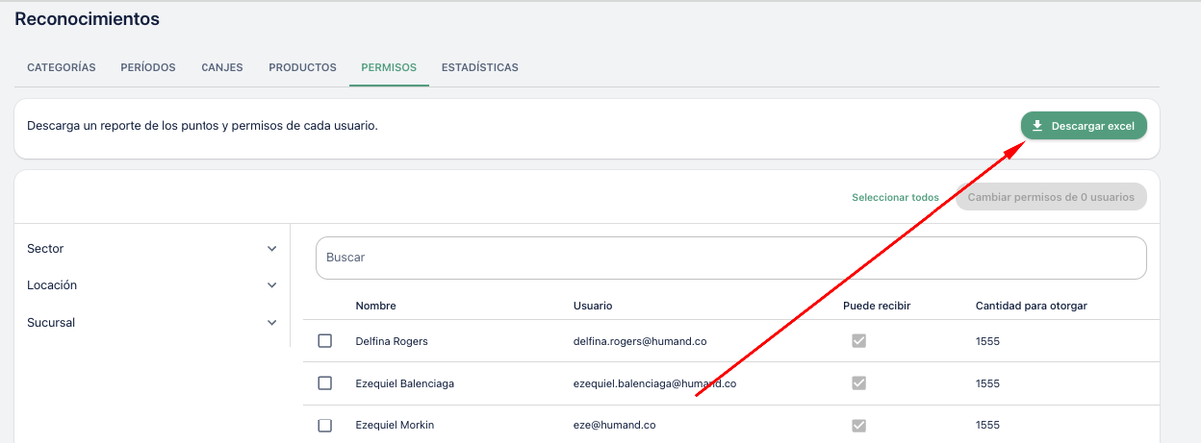This screenshot has height=443, width=1201.
Task: Switch to the Períodos tab
Action: 148,68
